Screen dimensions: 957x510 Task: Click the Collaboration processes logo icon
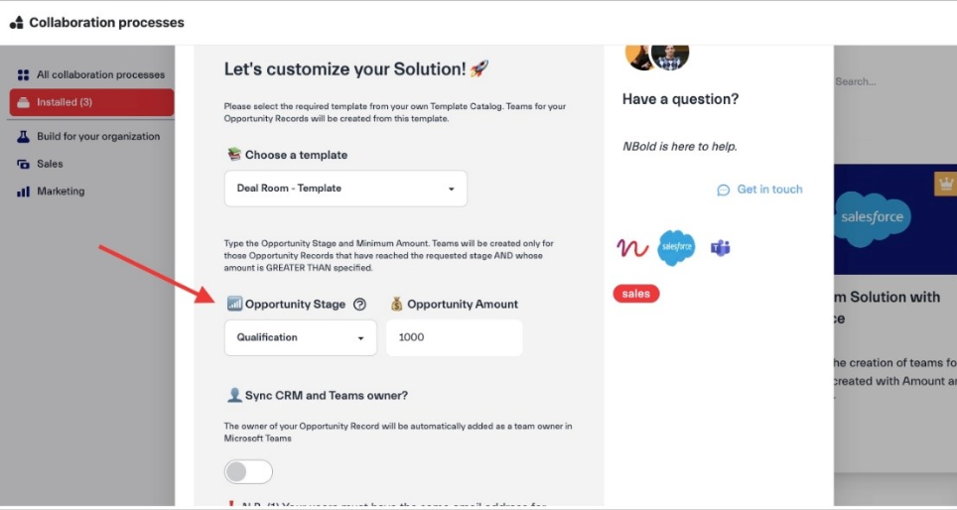click(x=16, y=23)
